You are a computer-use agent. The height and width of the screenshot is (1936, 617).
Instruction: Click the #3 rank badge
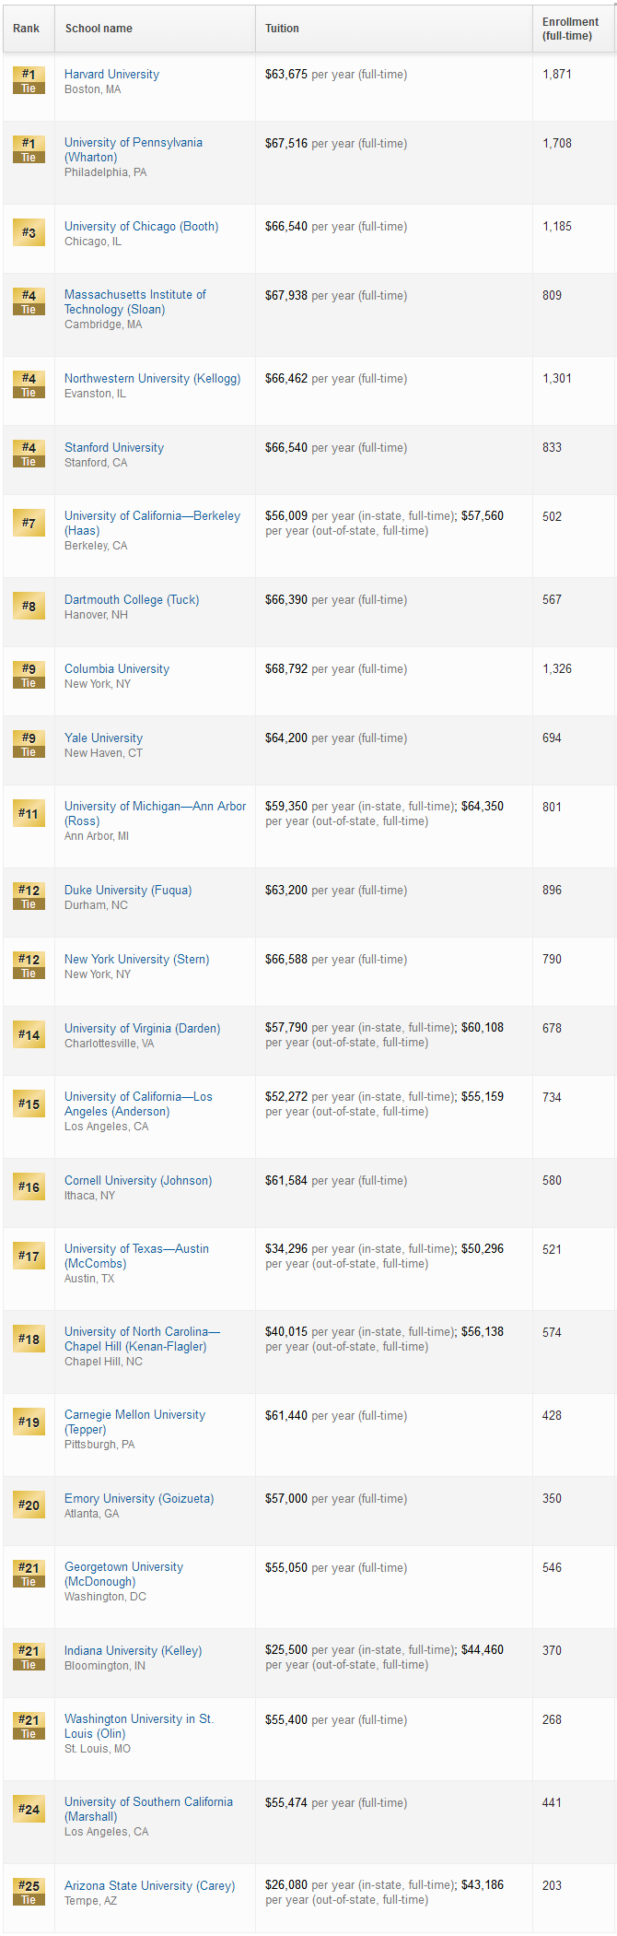29,232
